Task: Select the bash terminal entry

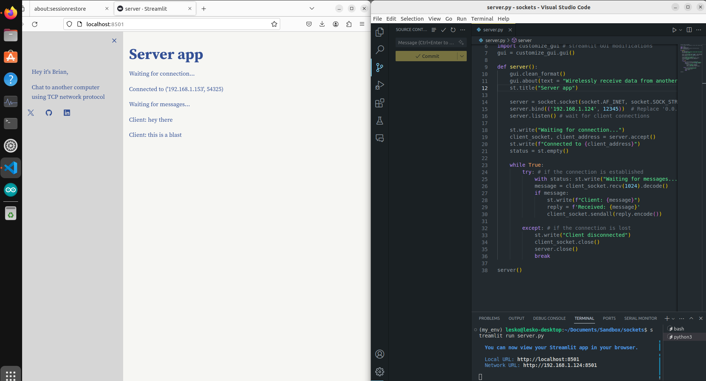Action: click(684, 329)
